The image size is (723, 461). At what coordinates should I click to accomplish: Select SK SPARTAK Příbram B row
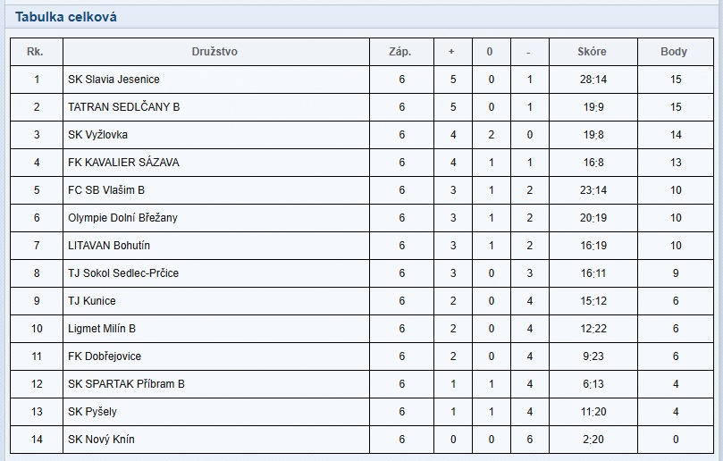126,384
